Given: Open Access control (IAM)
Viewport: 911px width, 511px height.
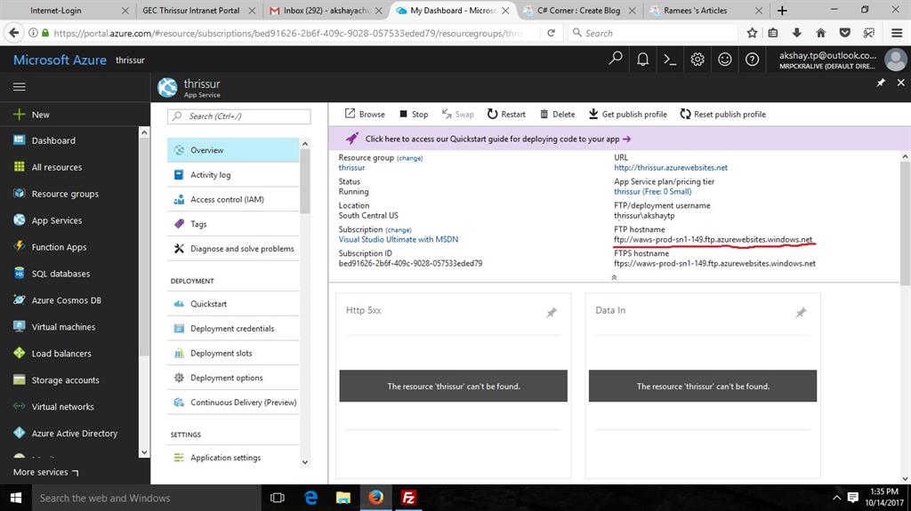Looking at the screenshot, I should (233, 199).
